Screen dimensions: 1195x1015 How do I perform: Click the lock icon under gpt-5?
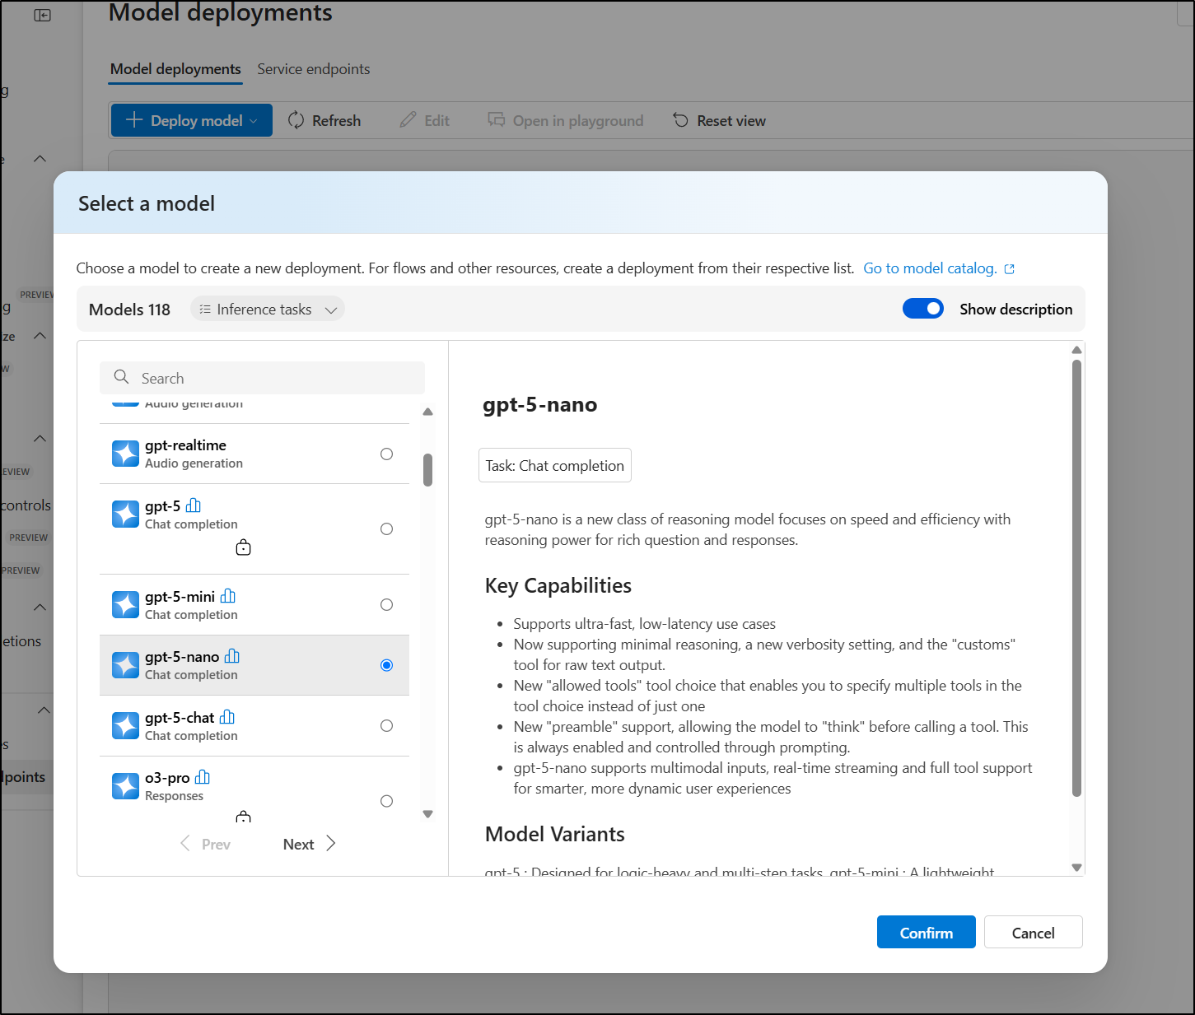243,547
